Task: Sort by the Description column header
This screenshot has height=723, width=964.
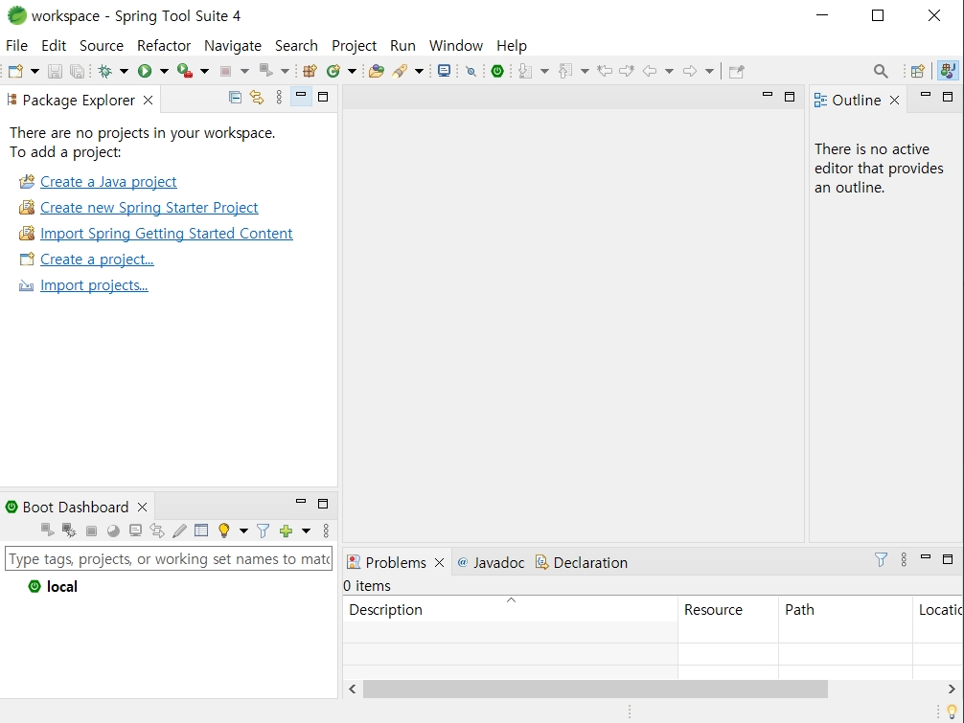Action: pyautogui.click(x=511, y=609)
